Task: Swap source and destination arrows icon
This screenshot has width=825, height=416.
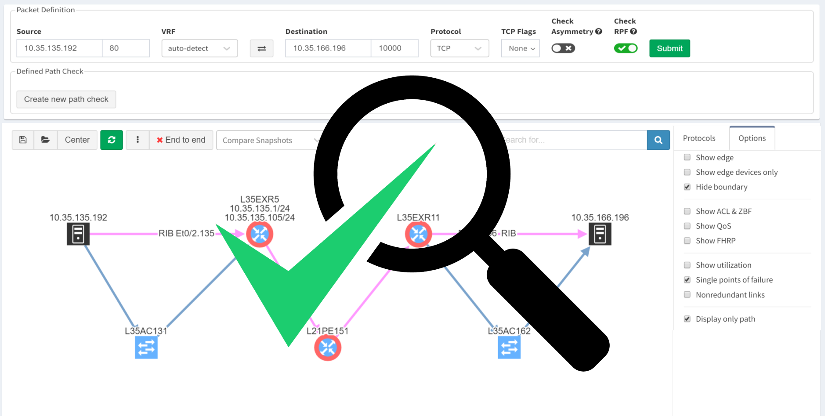Action: (261, 48)
